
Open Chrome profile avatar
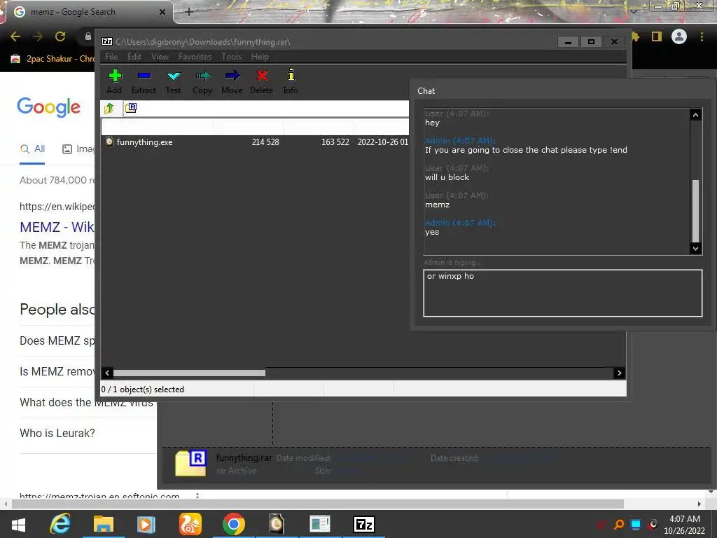(679, 36)
